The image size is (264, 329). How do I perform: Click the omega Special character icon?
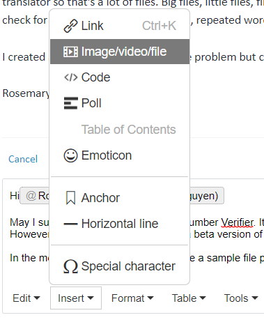click(70, 266)
